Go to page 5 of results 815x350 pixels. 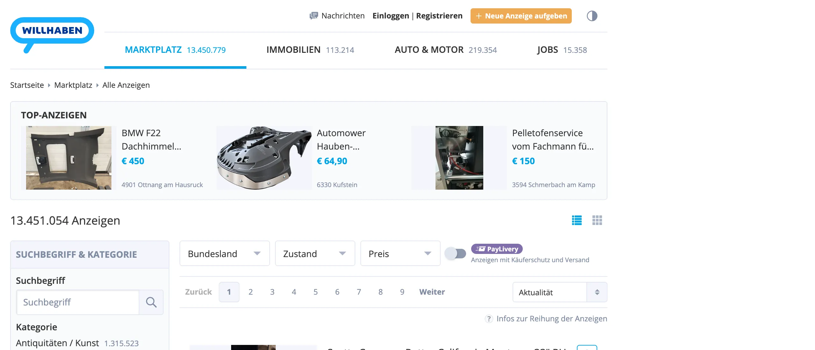coord(315,292)
